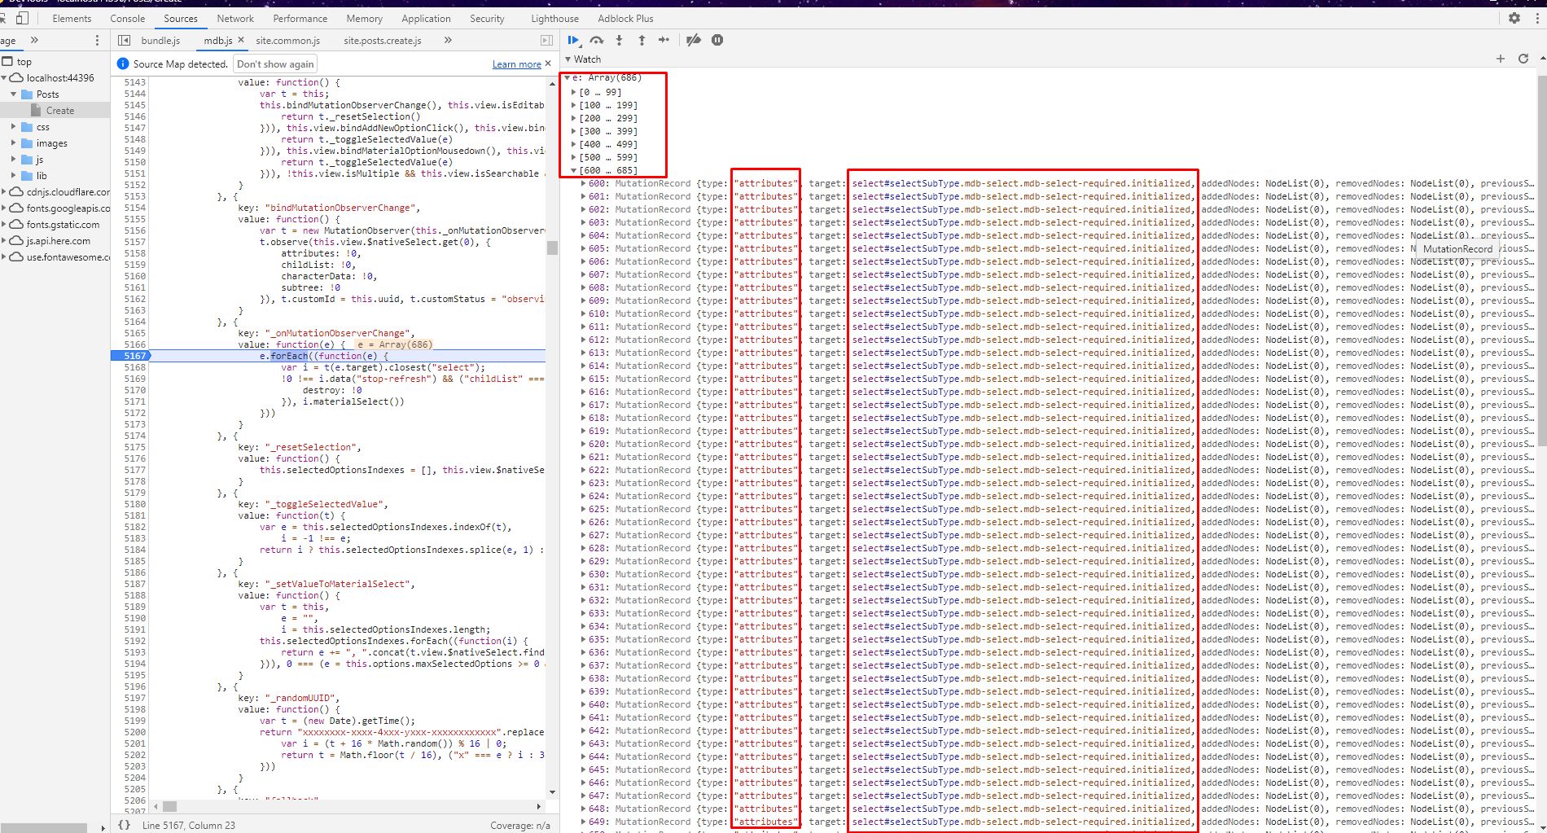Expand the [100 … 199] array range
1547x833 pixels.
coord(574,105)
